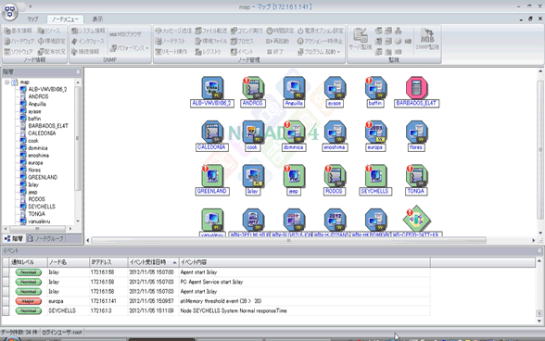Click the 電源オプション設定 ribbon button
The height and width of the screenshot is (341, 545).
pyautogui.click(x=321, y=31)
